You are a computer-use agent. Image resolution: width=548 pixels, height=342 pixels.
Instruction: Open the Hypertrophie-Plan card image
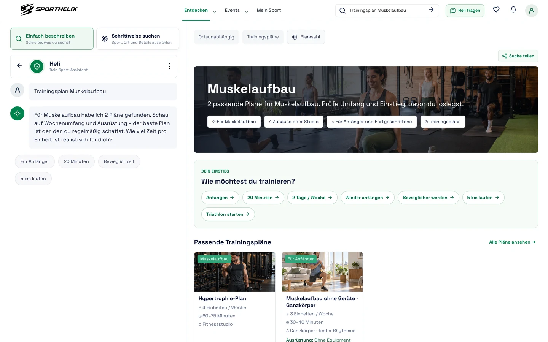235,272
